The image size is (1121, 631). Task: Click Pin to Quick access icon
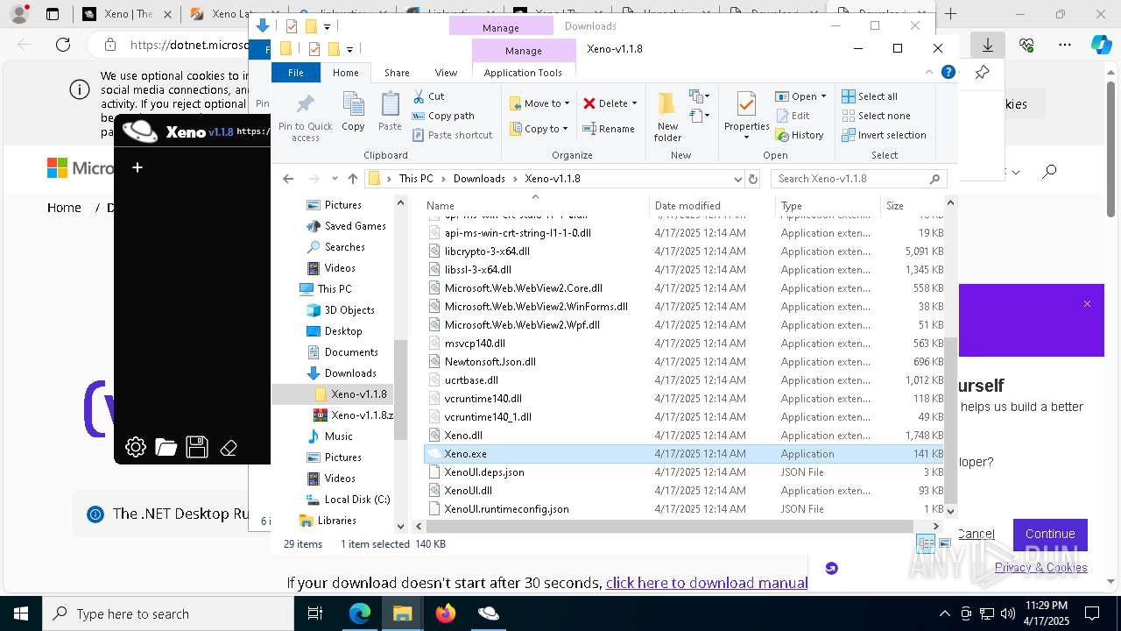305,117
